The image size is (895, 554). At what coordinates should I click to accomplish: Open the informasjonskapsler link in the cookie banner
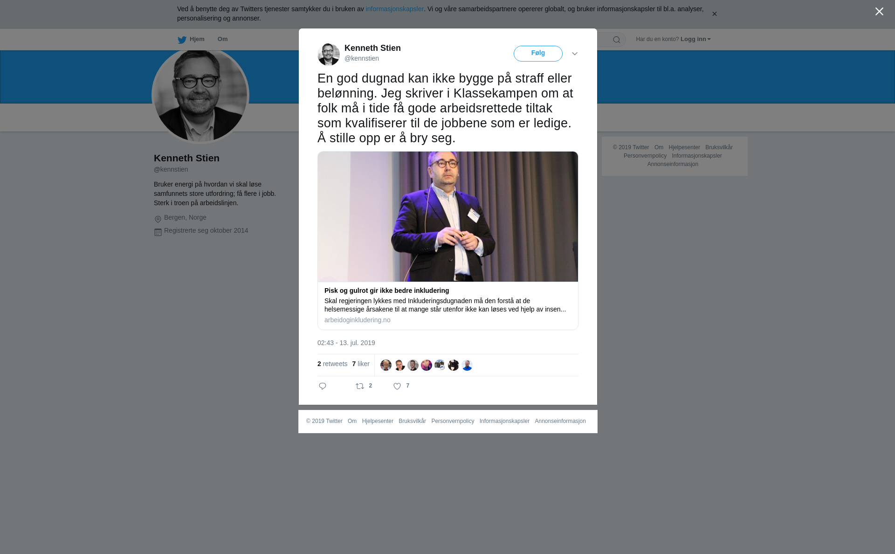(394, 9)
